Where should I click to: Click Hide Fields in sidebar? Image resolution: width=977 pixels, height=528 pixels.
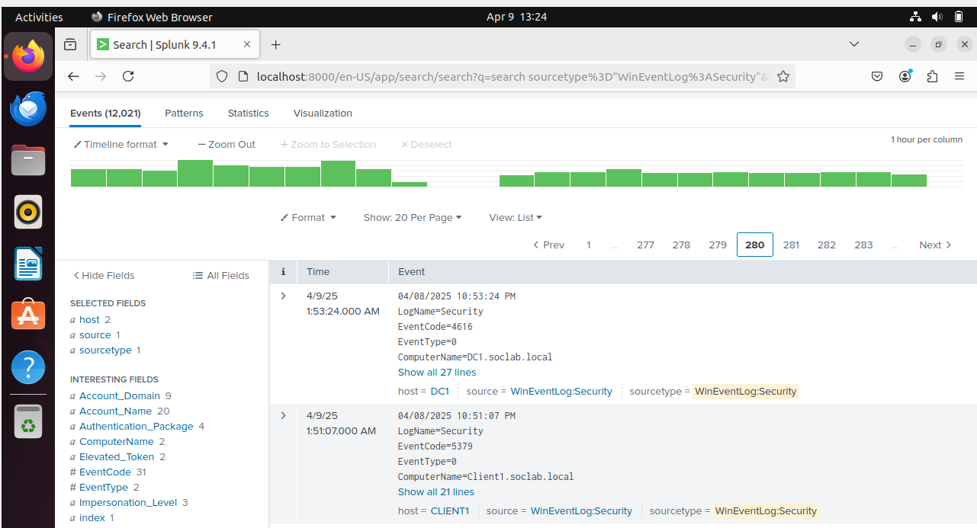tap(104, 275)
